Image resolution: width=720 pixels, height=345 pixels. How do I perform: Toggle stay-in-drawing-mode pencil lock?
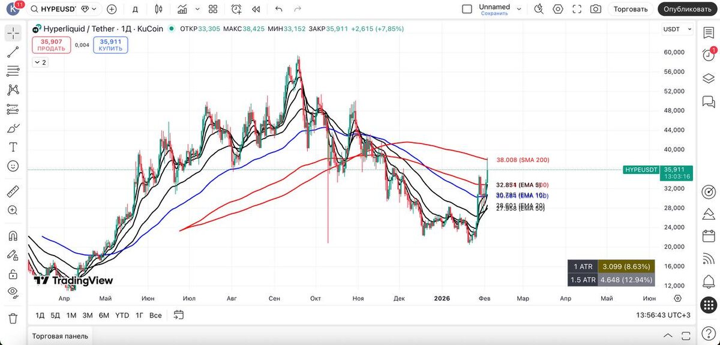(13, 255)
